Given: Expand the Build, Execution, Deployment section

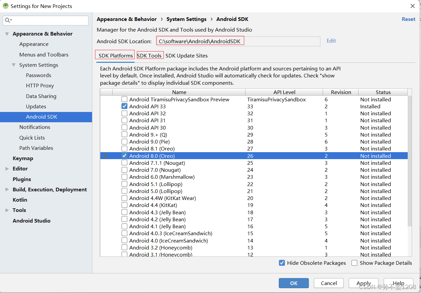Looking at the screenshot, I should (7, 190).
